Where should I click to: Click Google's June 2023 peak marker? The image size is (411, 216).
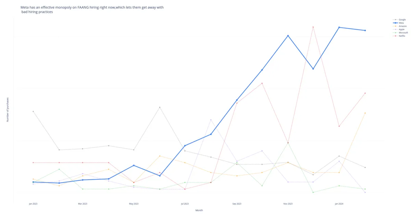(160, 107)
